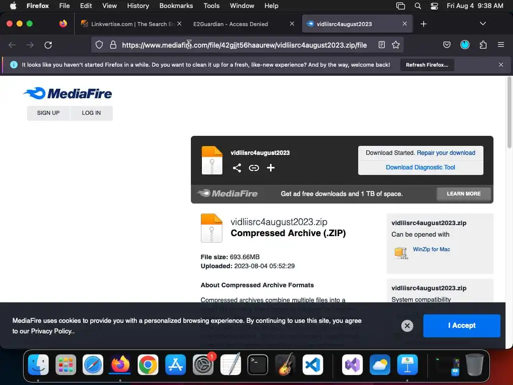Viewport: 513px width, 385px height.
Task: Open a new tab with plus button
Action: [423, 24]
